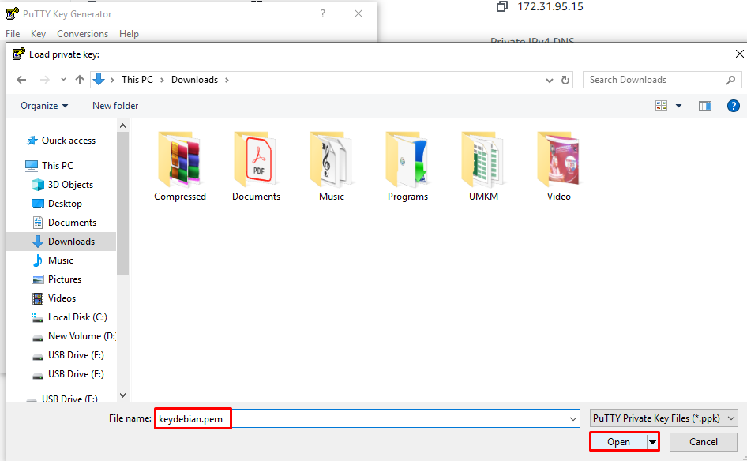Click the Back navigation arrow
Screen dimensions: 747x461
(x=21, y=80)
